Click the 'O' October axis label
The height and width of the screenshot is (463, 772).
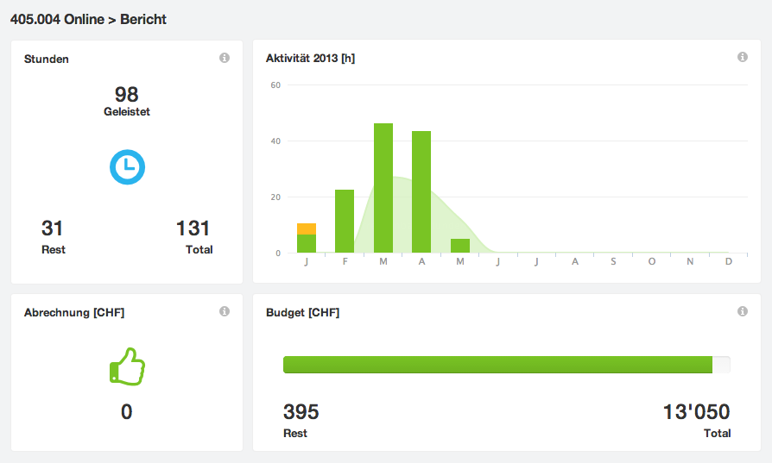(651, 261)
